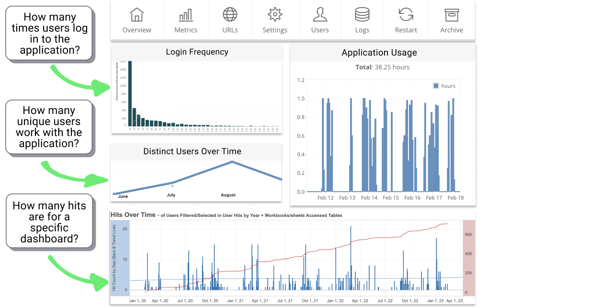Click the Application Usage panel title
This screenshot has width=590, height=308.
point(379,53)
